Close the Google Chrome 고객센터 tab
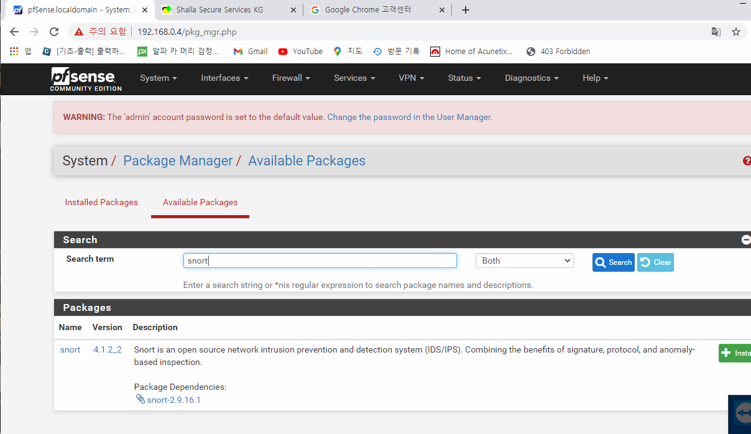This screenshot has width=751, height=434. click(442, 10)
